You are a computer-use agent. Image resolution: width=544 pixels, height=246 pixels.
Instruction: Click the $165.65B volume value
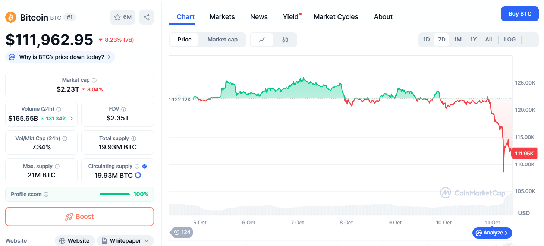(x=23, y=119)
